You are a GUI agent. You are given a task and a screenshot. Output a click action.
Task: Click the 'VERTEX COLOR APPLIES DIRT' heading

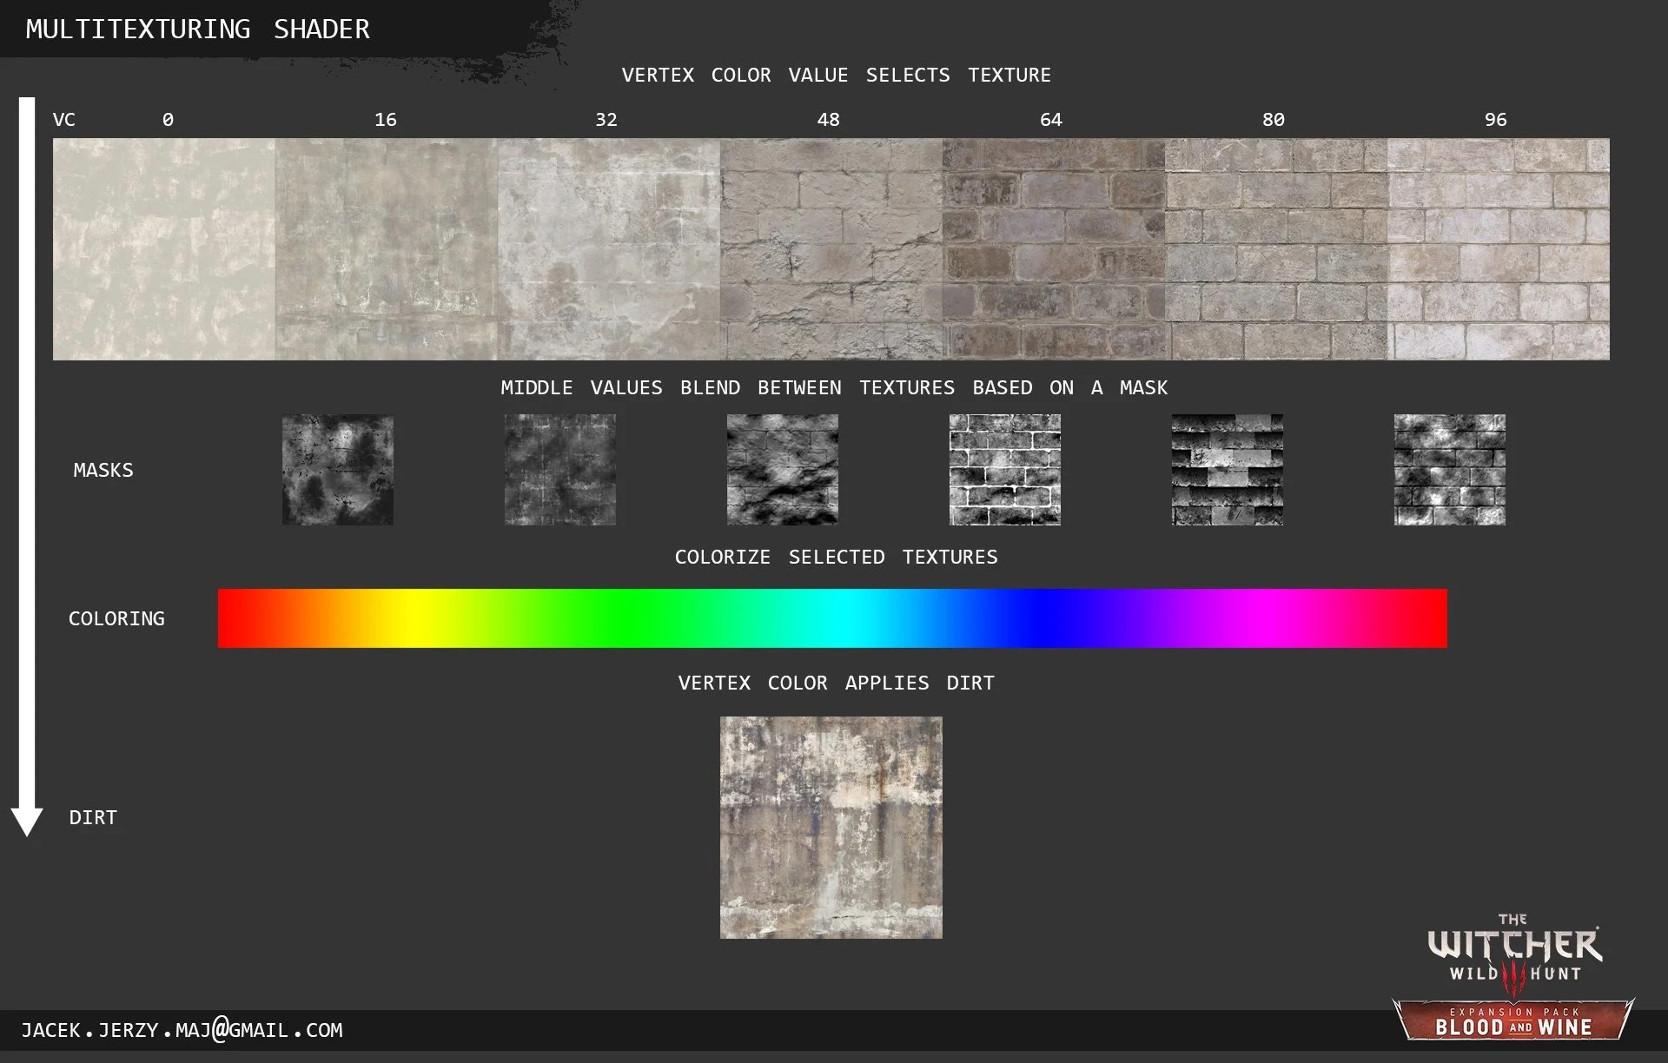click(836, 683)
